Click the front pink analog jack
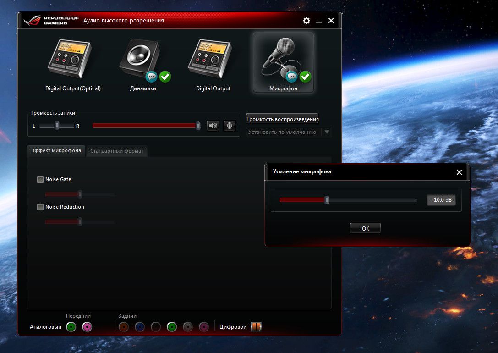 click(87, 327)
